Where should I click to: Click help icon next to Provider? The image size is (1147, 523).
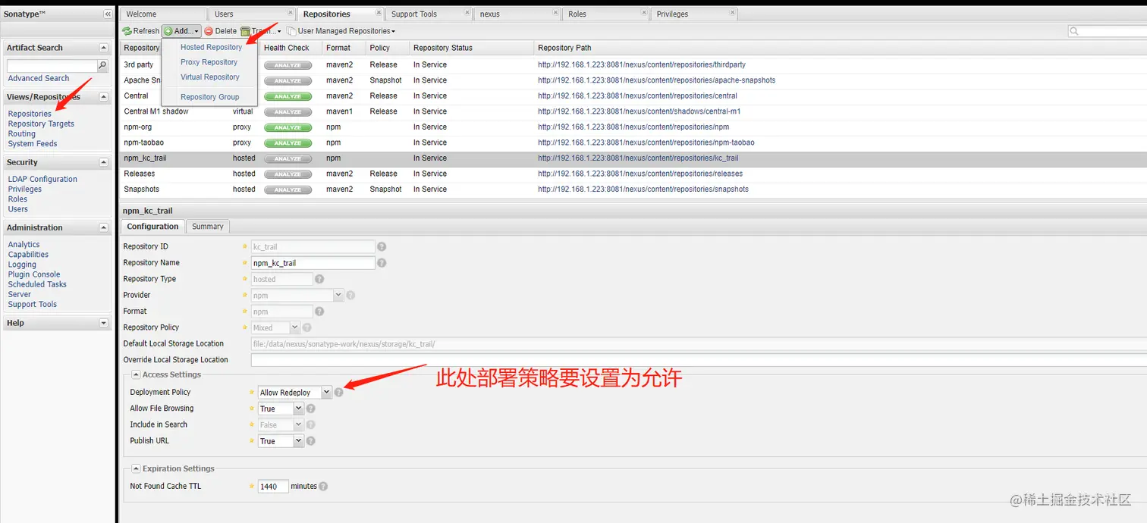[x=350, y=295]
